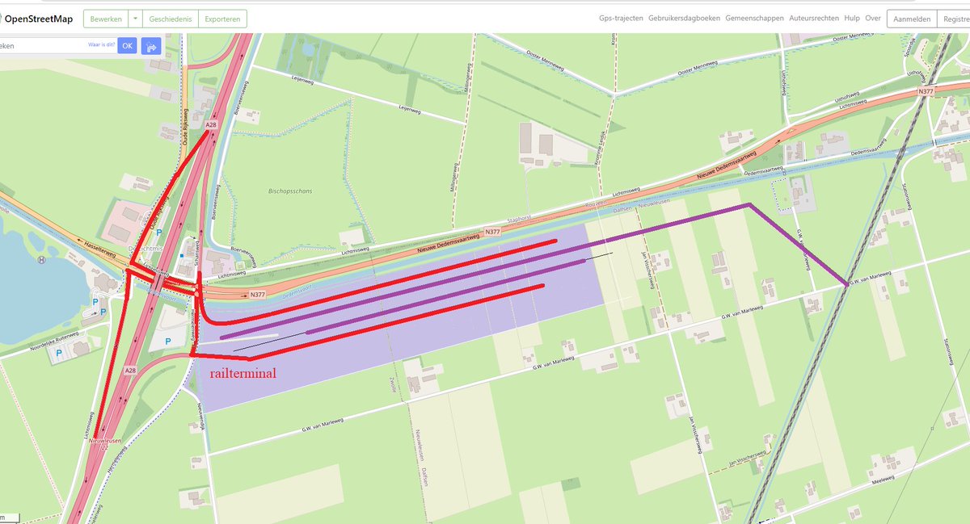Click the P parking icon near the lake
Image resolution: width=970 pixels, height=524 pixels.
[95, 301]
